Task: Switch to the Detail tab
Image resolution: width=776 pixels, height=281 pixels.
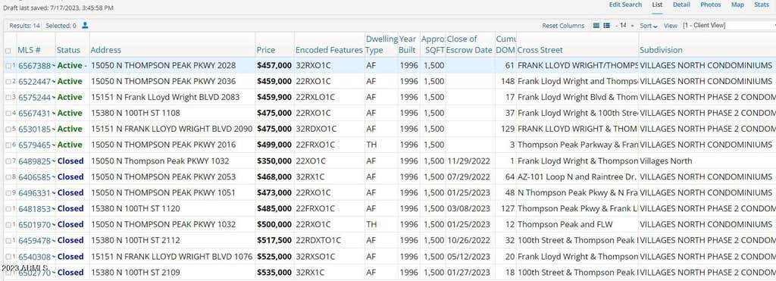Action: (681, 5)
